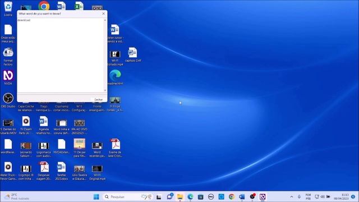
Task: Click the Pesquisar taskbar search box
Action: [128, 197]
